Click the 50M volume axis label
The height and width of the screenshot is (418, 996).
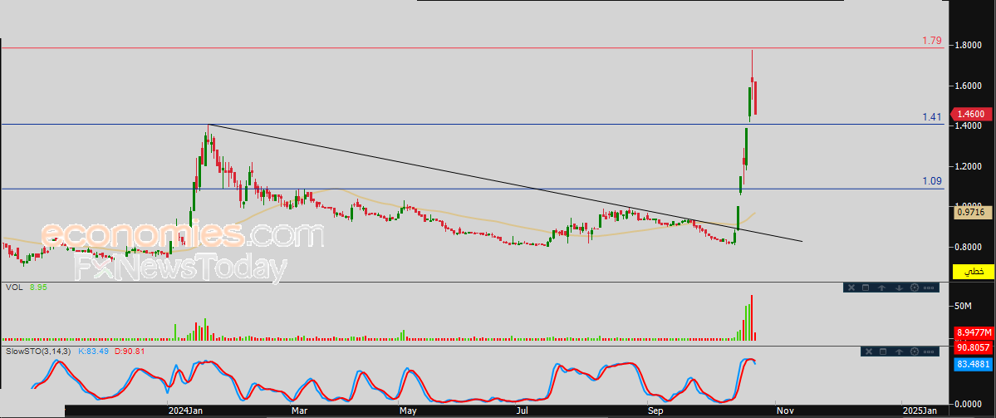pos(964,306)
